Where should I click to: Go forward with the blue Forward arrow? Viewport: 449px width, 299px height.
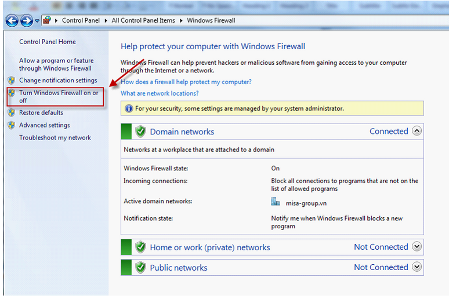coord(27,21)
